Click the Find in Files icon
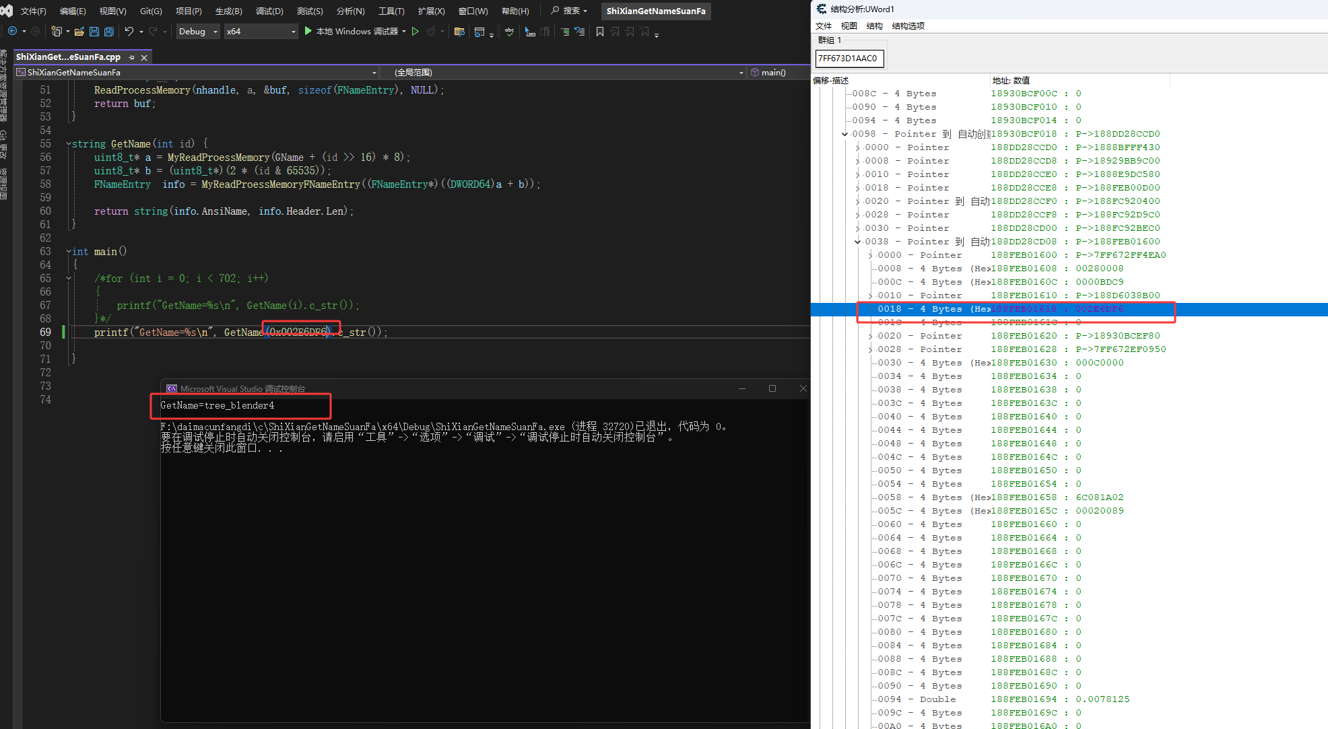The image size is (1328, 729). point(460,32)
